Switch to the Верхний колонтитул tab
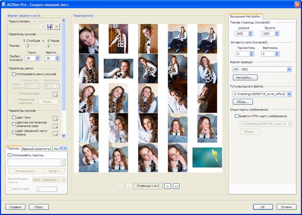This screenshot has width=302, height=215. point(36,149)
